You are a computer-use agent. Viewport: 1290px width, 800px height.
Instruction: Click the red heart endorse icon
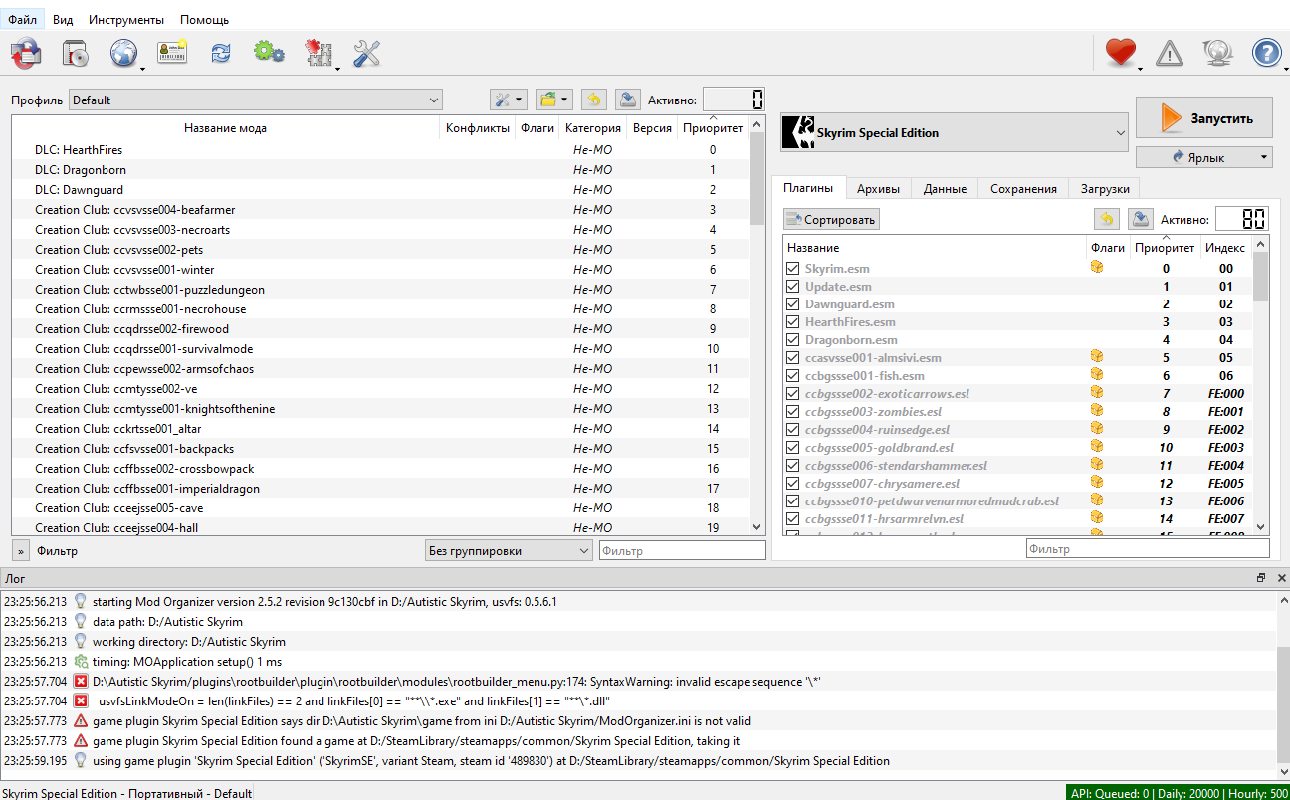click(x=1121, y=53)
